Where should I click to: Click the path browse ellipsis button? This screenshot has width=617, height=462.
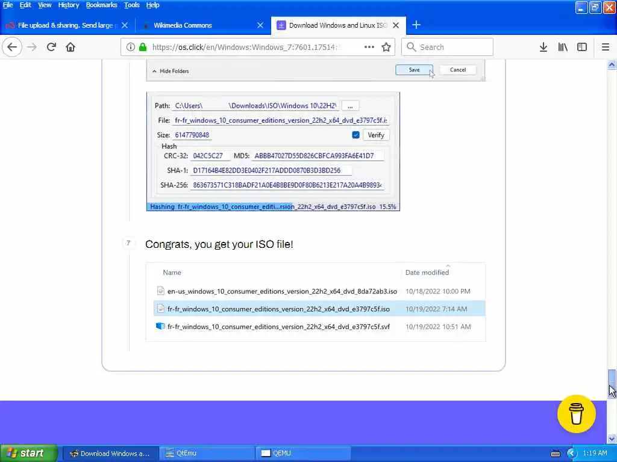(350, 106)
